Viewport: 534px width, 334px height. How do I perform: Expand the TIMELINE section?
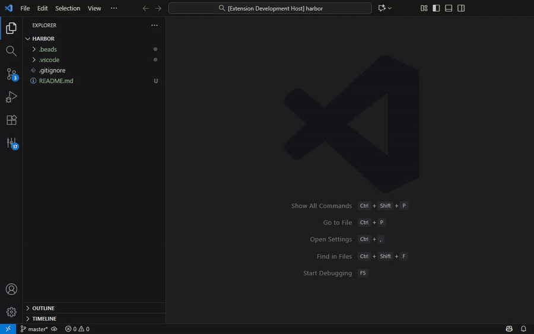[x=94, y=319]
